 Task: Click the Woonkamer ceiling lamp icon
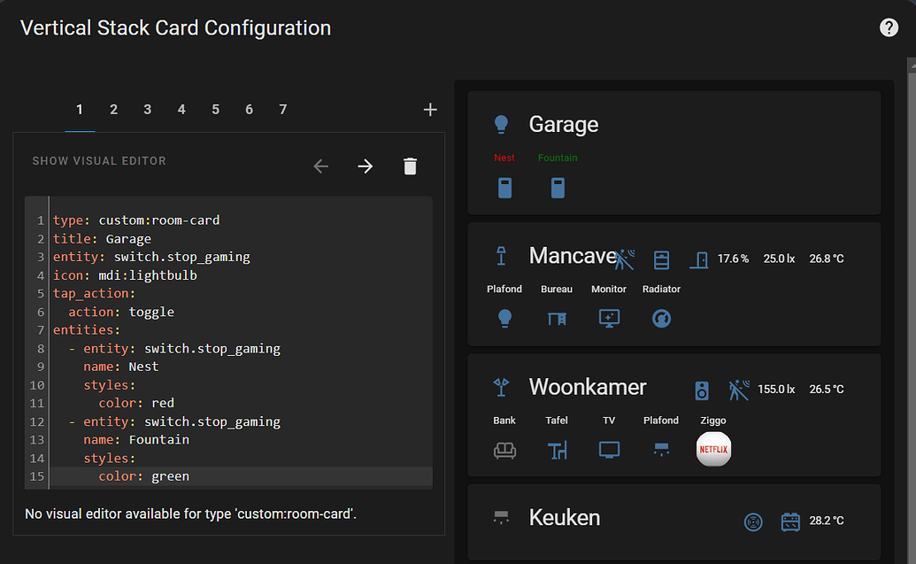tap(501, 387)
